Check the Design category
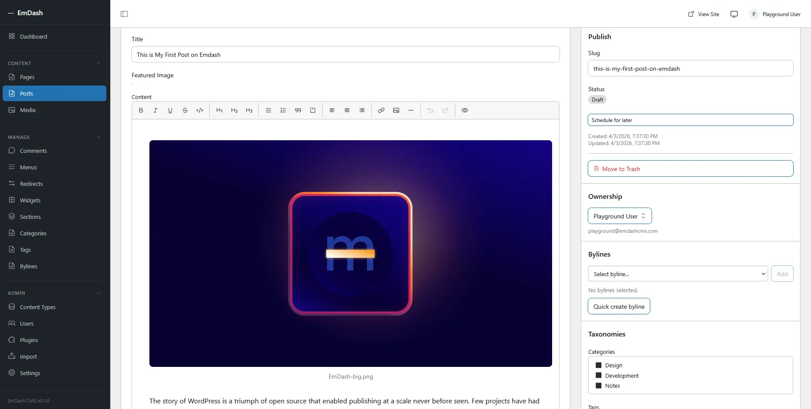The height and width of the screenshot is (409, 811). click(x=598, y=365)
